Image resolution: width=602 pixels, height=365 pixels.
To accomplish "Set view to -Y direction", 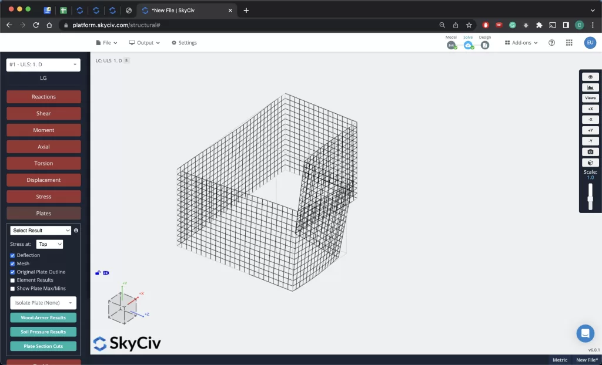I will click(x=590, y=141).
